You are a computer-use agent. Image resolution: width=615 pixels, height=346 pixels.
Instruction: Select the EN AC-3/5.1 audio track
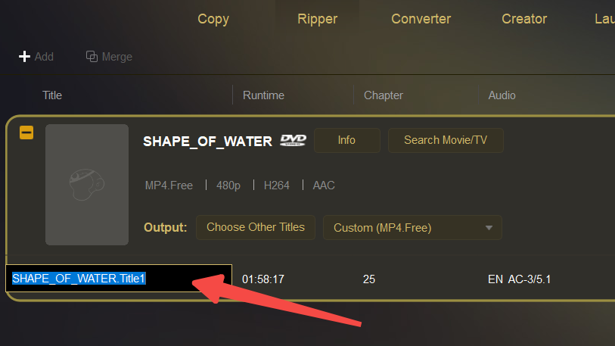click(x=520, y=279)
